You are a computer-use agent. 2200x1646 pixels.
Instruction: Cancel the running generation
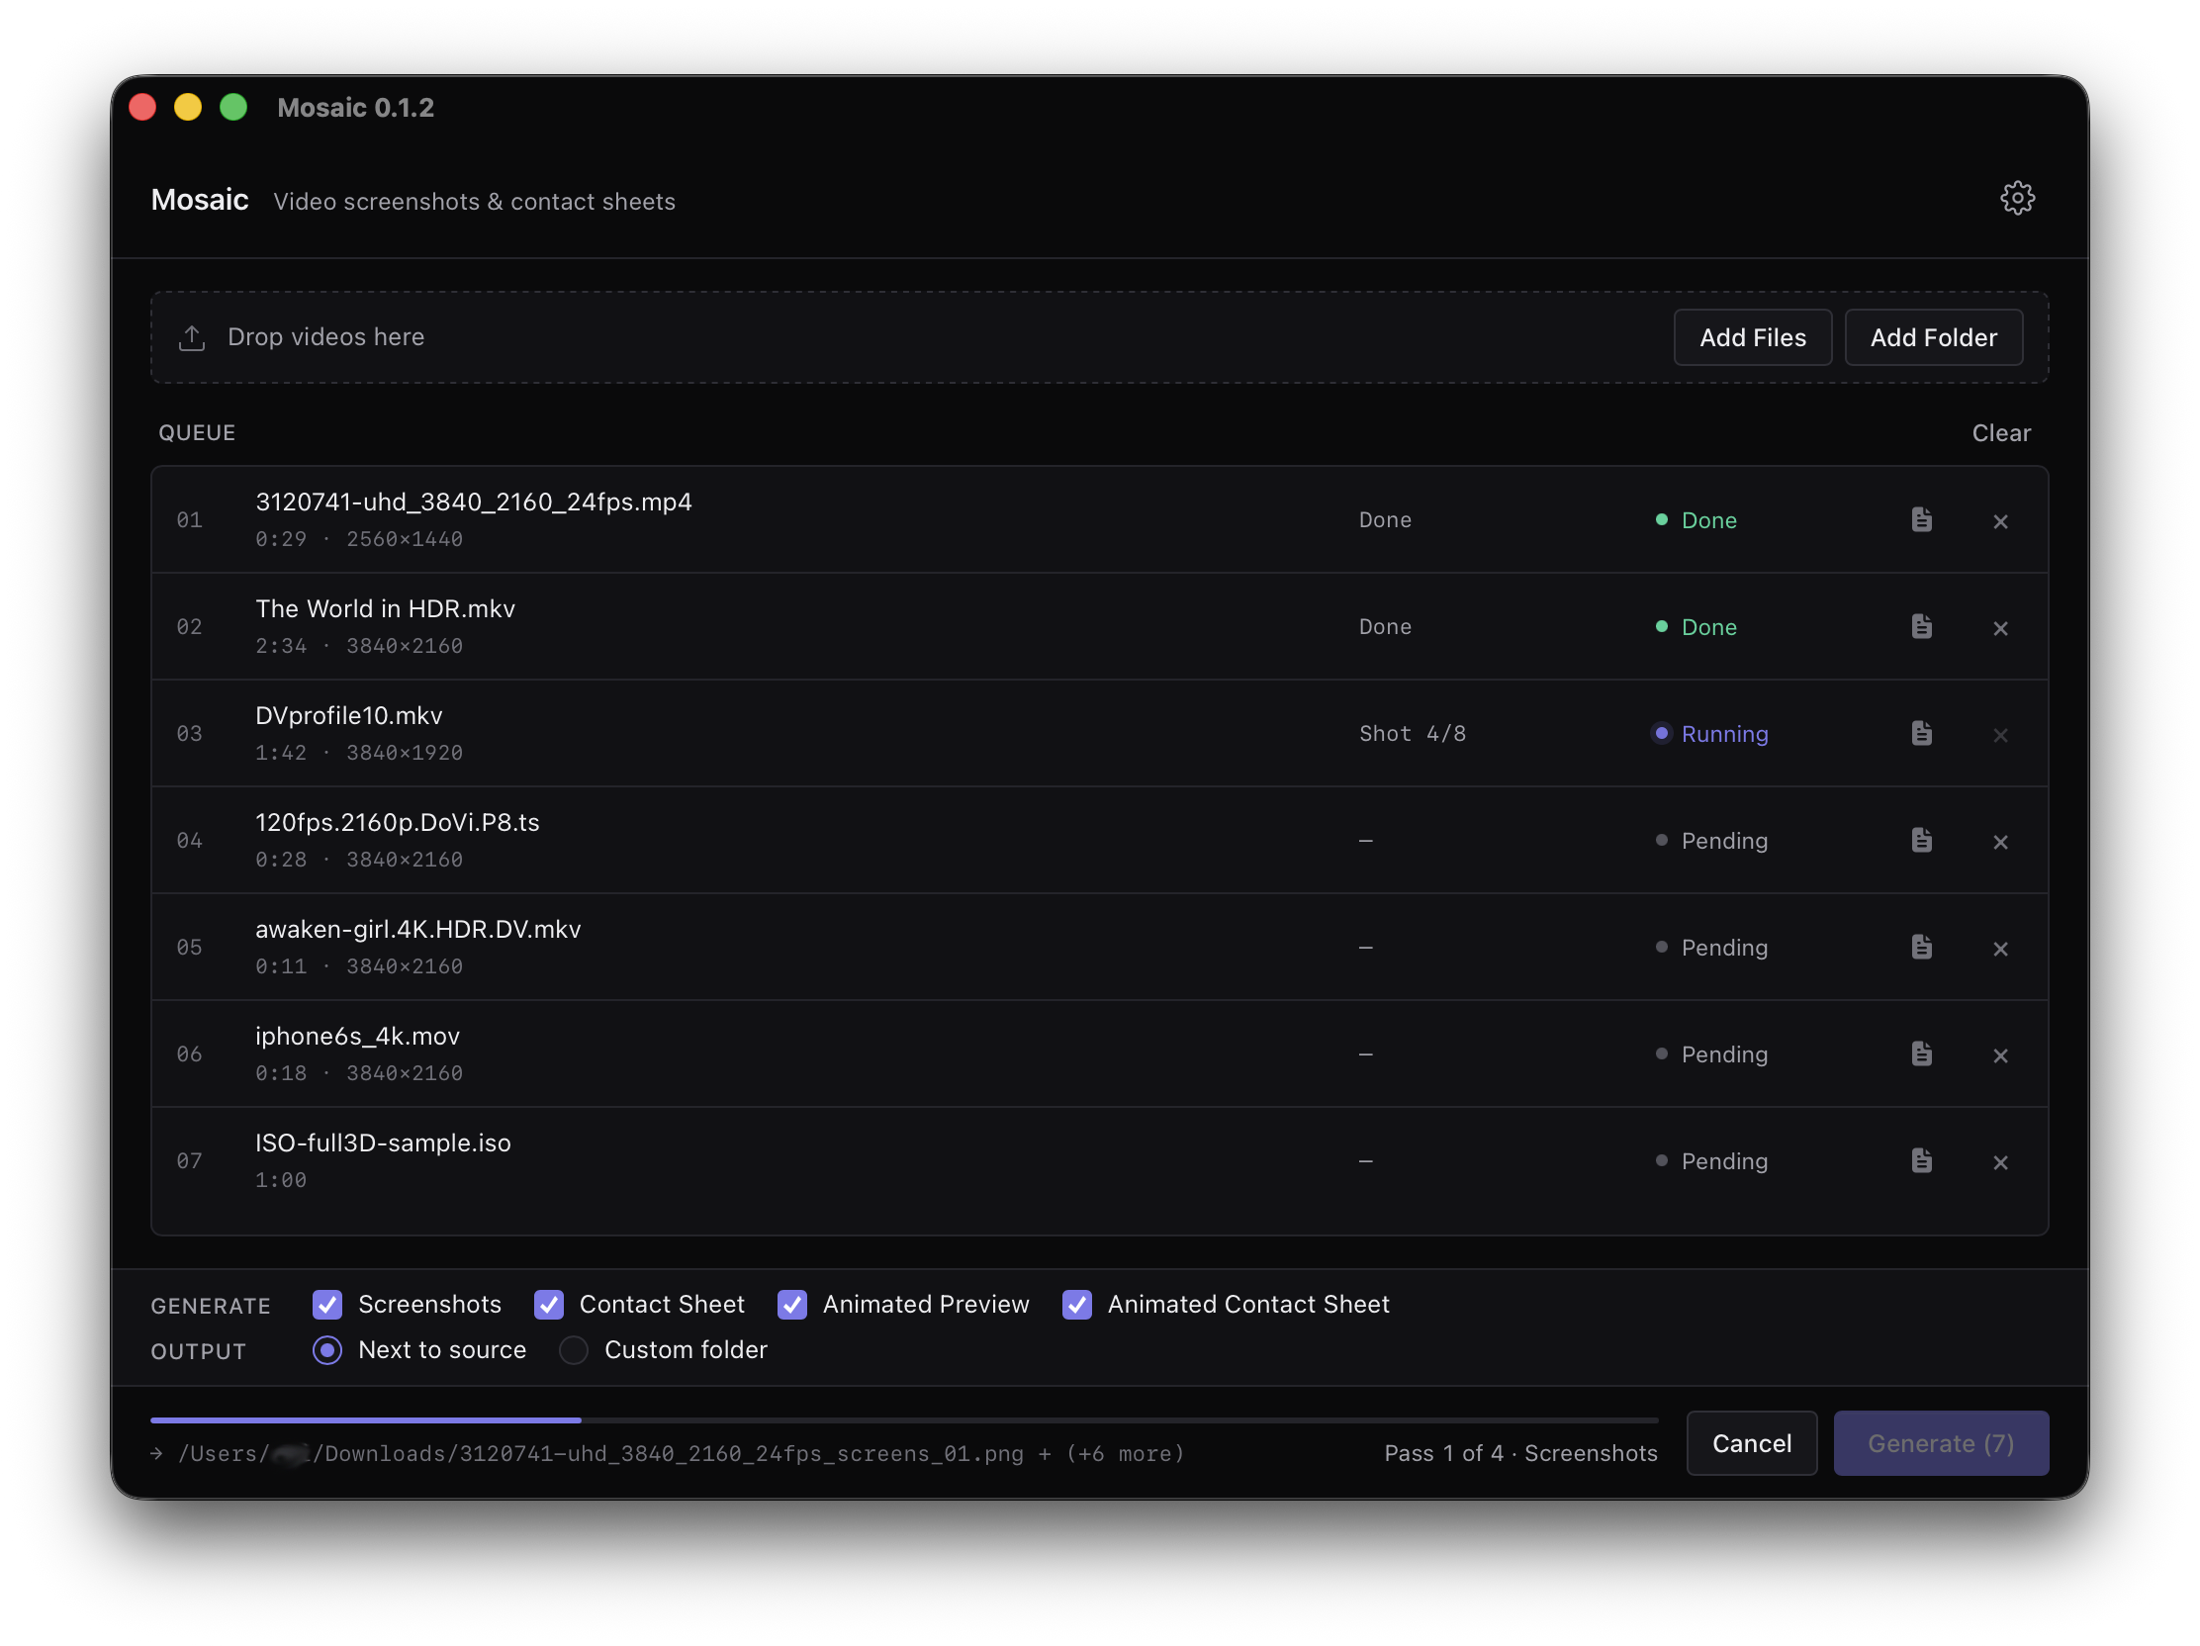click(1752, 1442)
